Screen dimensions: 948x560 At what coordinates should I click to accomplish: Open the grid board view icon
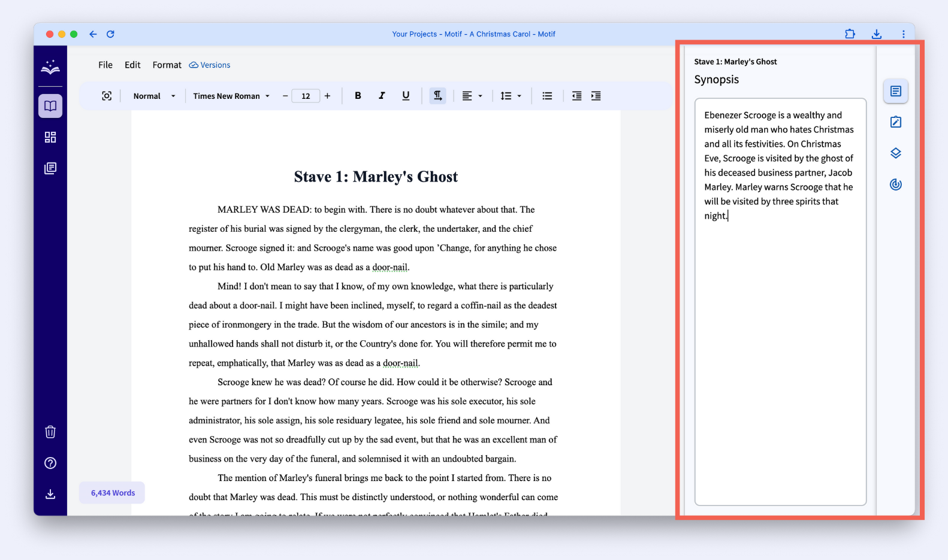(x=50, y=137)
